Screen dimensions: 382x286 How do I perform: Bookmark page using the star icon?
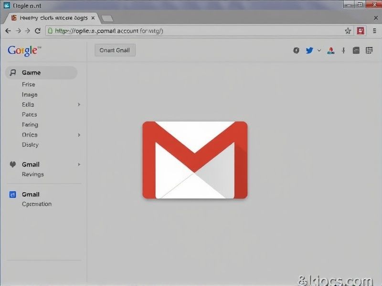[x=348, y=31]
